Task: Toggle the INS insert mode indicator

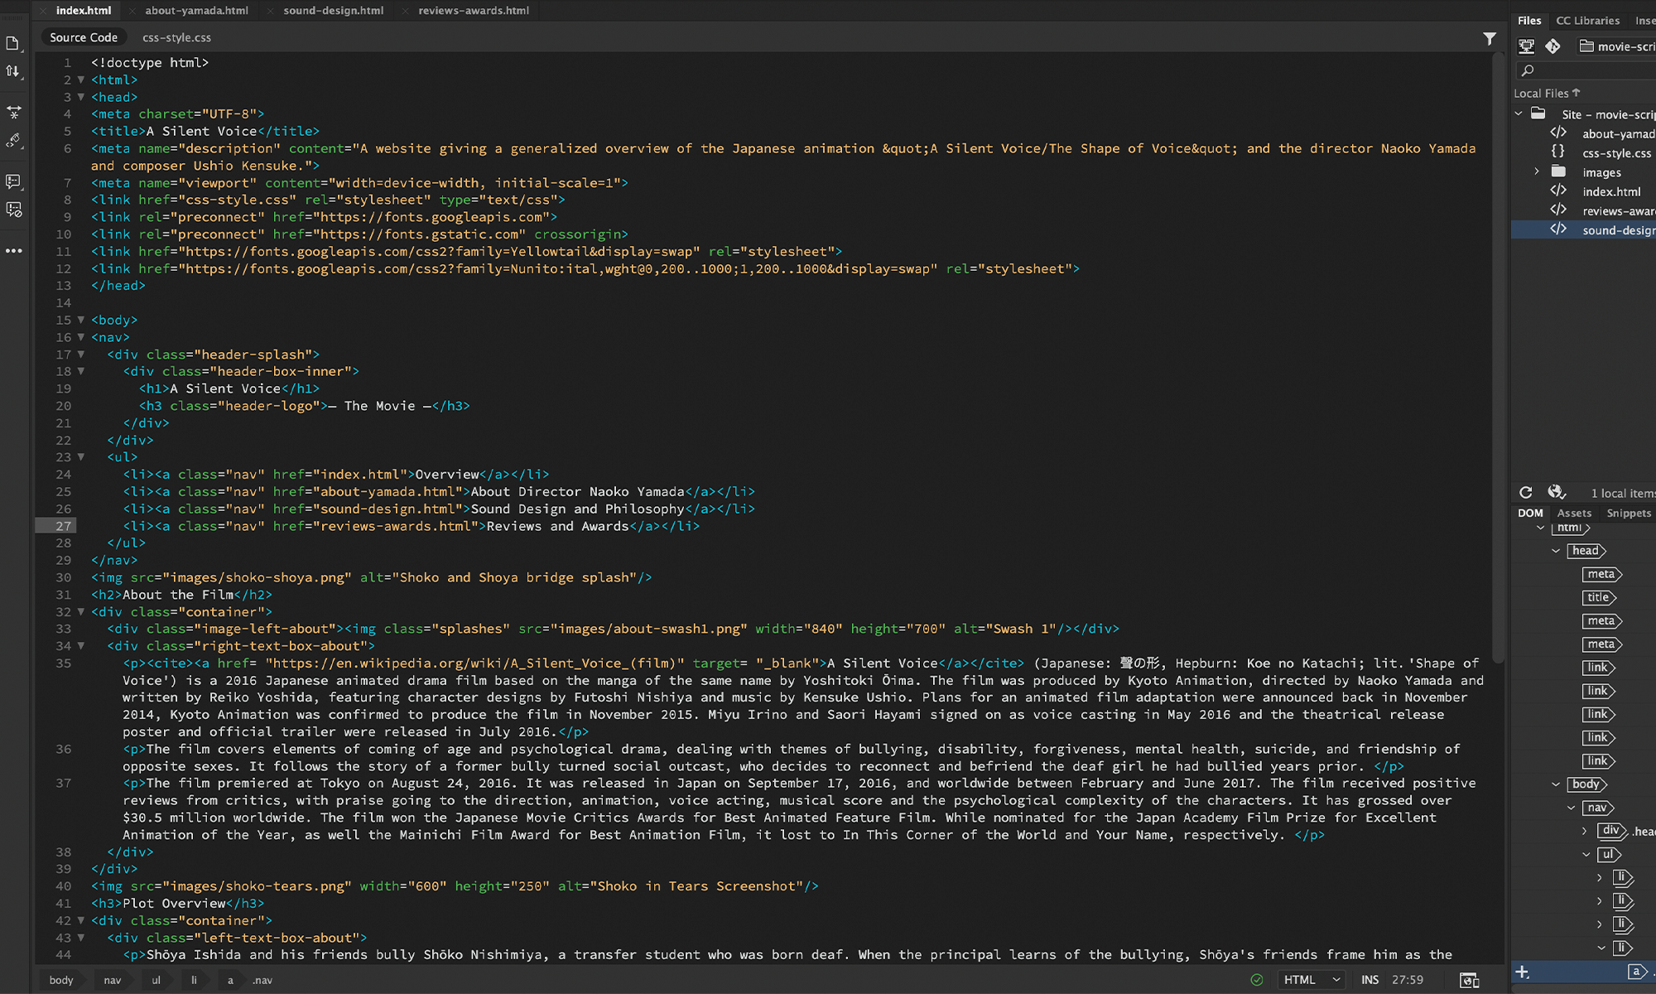Action: 1370,980
